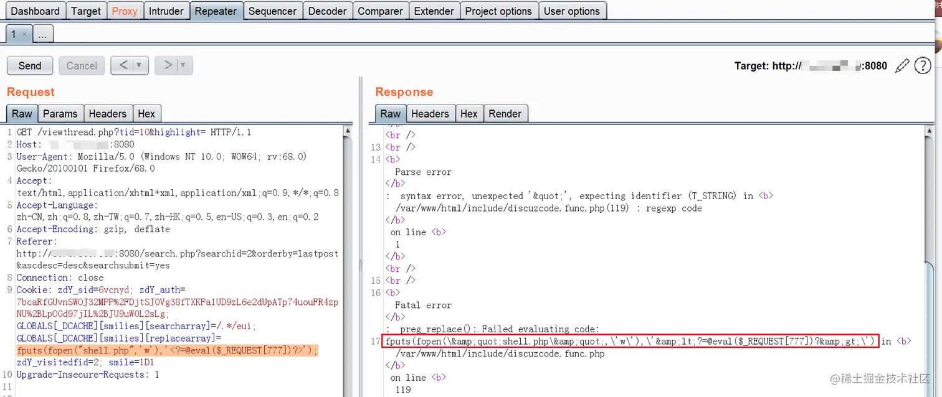Click the User-Agent header line
Image resolution: width=942 pixels, height=397 pixels.
pos(162,162)
